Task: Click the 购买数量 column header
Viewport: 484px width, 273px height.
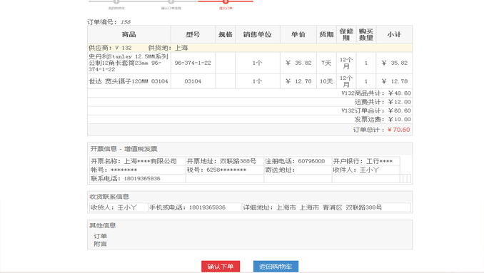Action: click(366, 34)
